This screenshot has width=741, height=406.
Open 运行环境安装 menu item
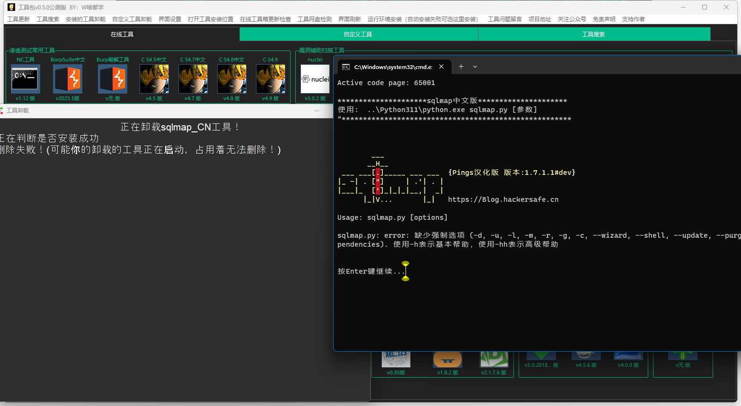[424, 19]
